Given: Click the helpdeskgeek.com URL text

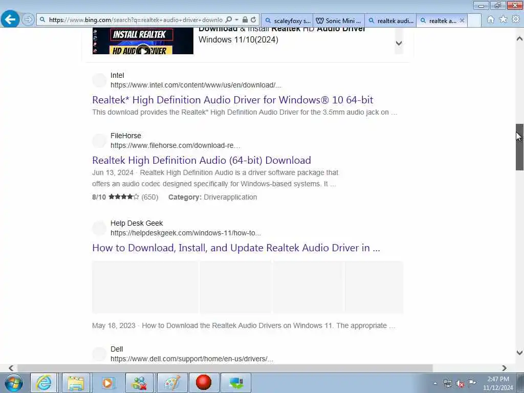Looking at the screenshot, I should [x=185, y=233].
